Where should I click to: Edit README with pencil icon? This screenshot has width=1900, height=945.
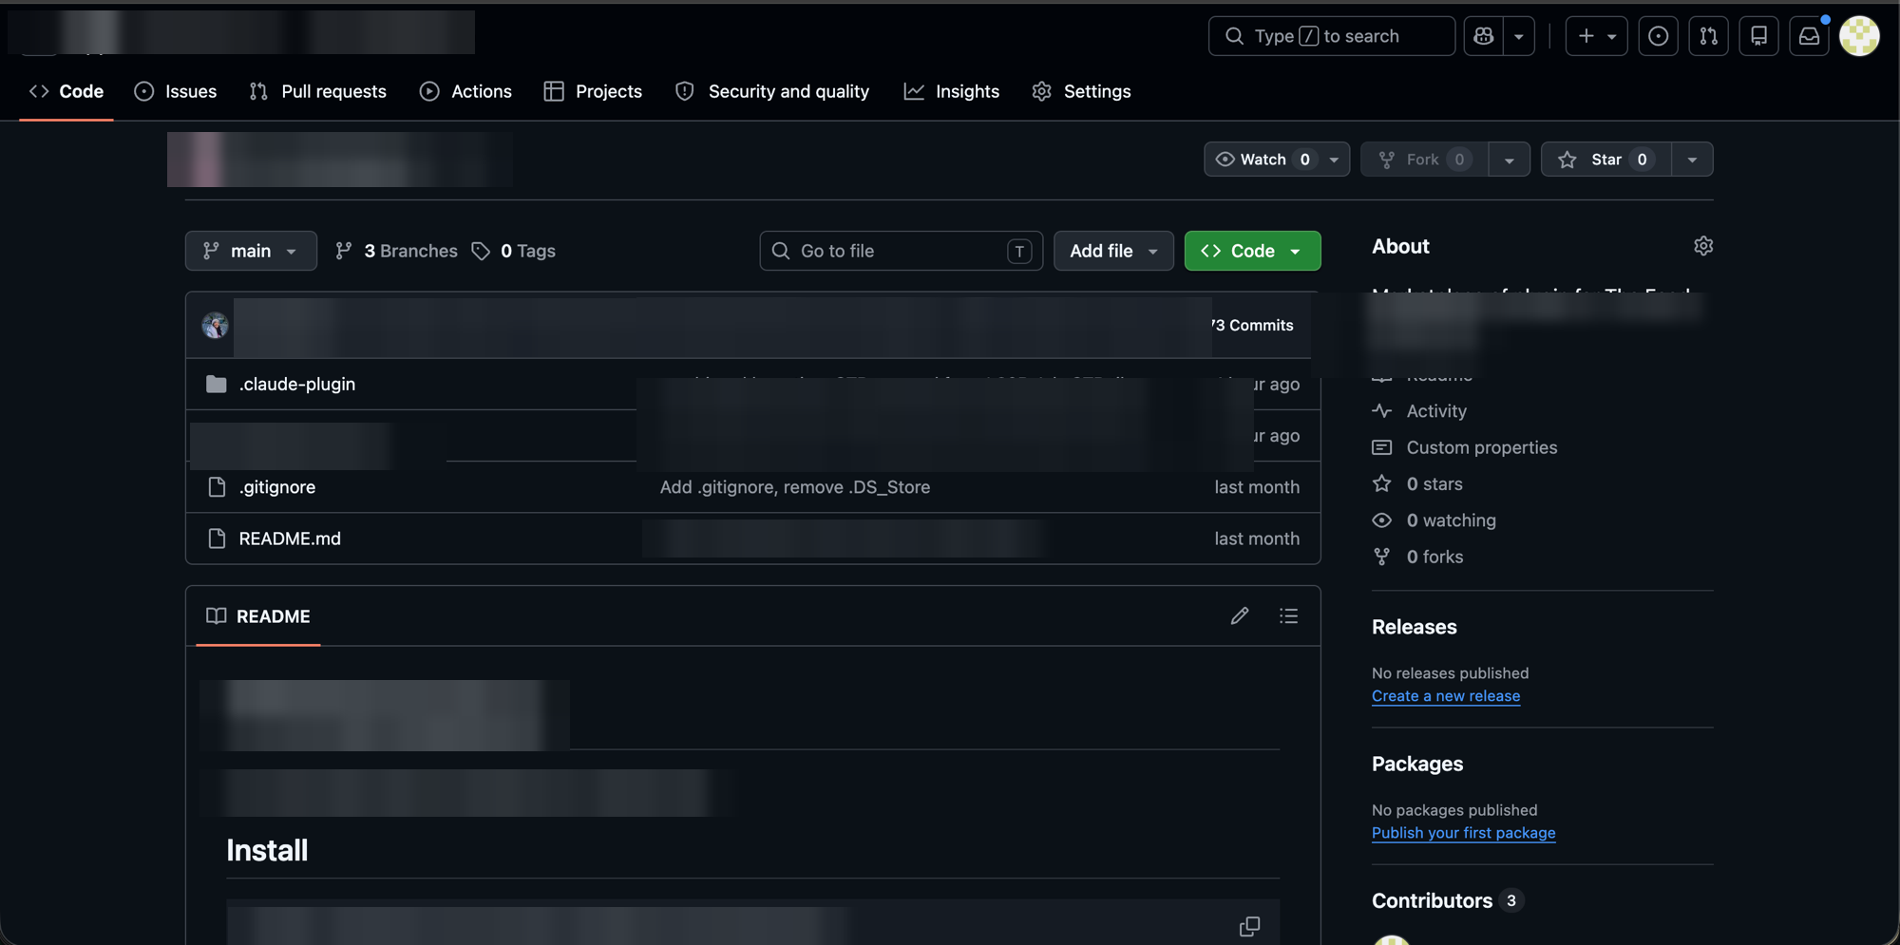[x=1239, y=616]
